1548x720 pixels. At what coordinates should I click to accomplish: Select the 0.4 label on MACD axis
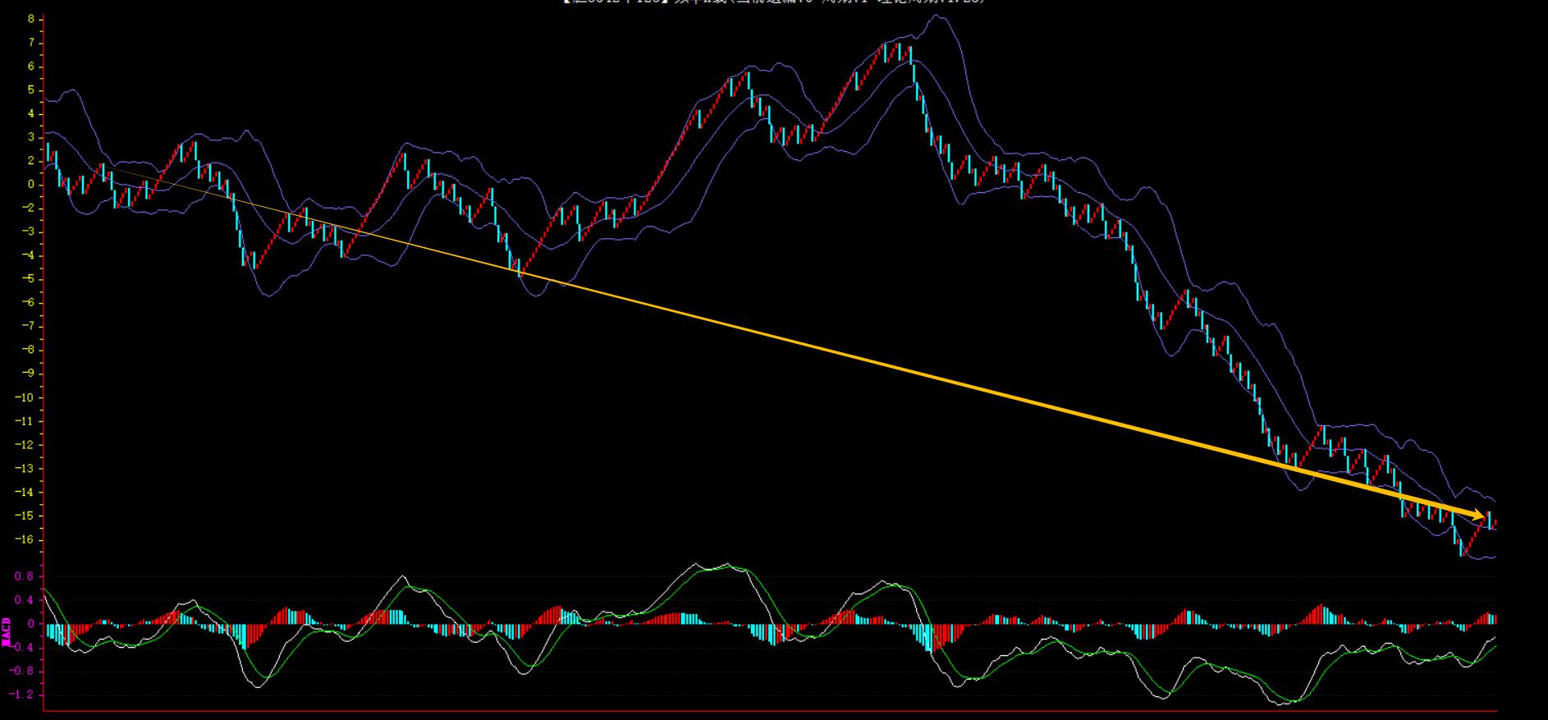pyautogui.click(x=24, y=600)
